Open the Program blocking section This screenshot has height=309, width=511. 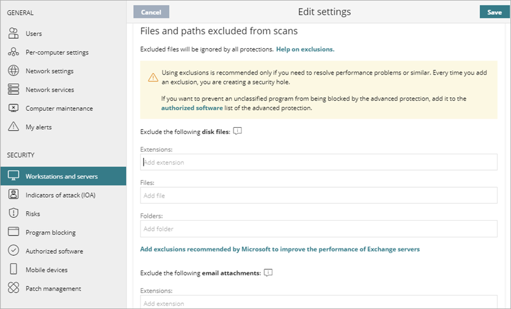pyautogui.click(x=50, y=233)
